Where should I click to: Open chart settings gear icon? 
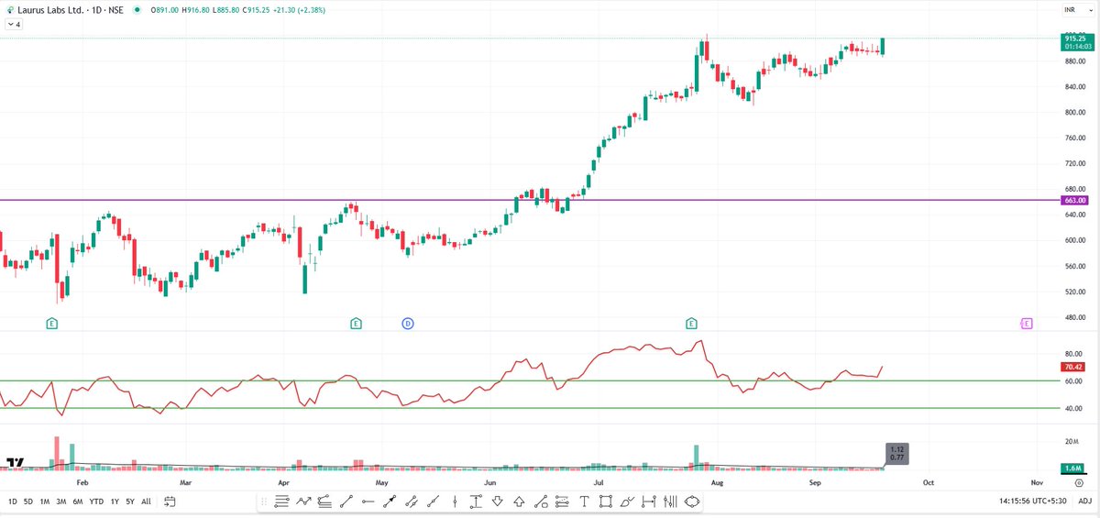coord(1079,483)
